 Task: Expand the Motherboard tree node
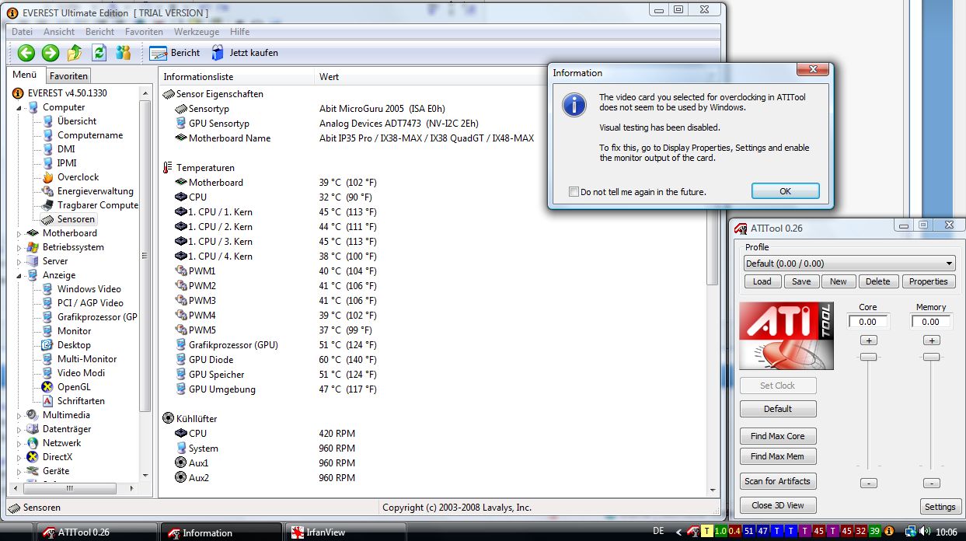coord(19,233)
